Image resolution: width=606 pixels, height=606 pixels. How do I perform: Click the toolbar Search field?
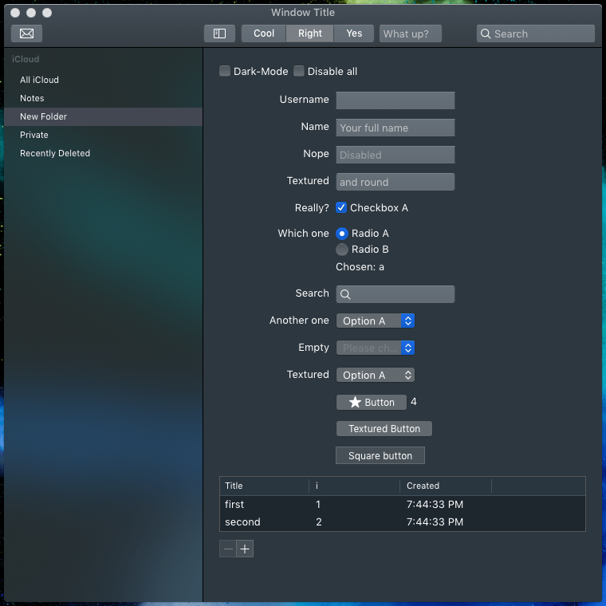pos(536,33)
